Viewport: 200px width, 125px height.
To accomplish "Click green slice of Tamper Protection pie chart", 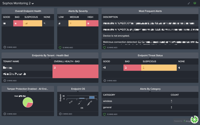I will click(26, 101).
